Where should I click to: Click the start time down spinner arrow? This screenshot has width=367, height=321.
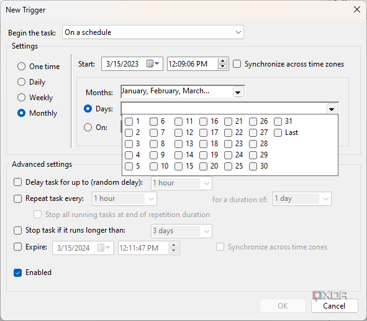click(222, 67)
